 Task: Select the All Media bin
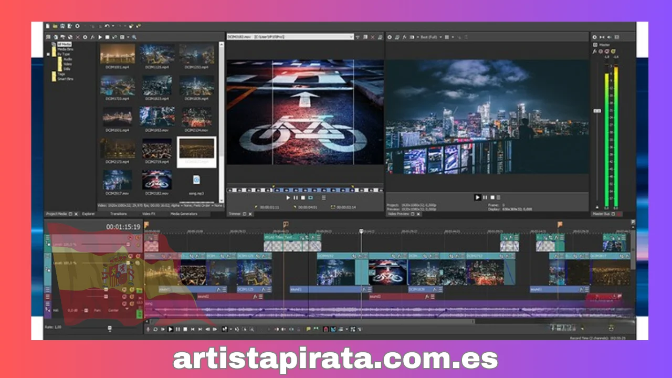coord(65,45)
